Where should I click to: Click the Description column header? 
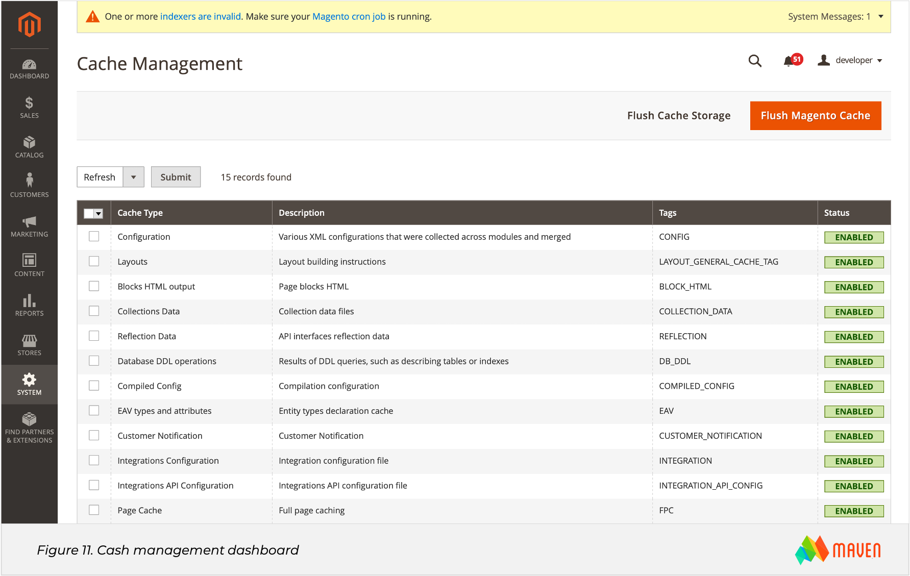point(462,213)
